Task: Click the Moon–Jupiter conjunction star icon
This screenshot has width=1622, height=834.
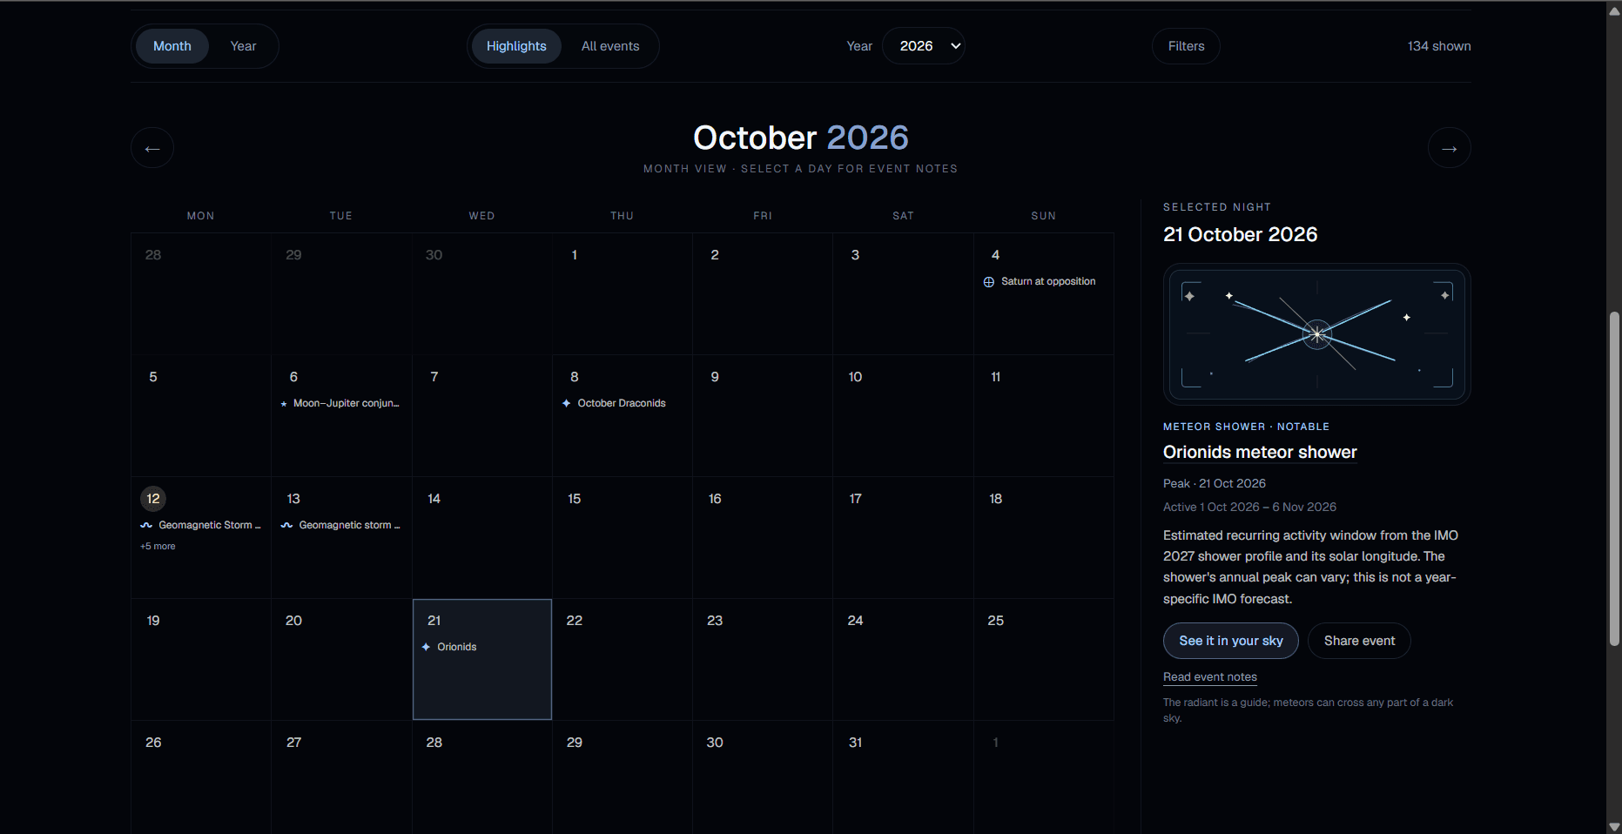Action: [x=284, y=404]
